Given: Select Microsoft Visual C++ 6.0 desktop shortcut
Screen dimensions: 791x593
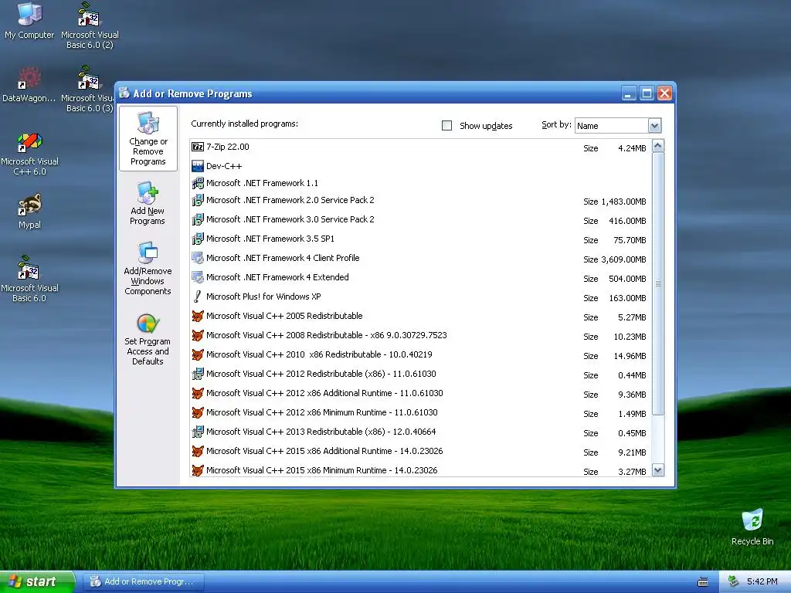Looking at the screenshot, I should tap(30, 154).
